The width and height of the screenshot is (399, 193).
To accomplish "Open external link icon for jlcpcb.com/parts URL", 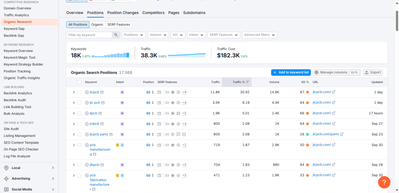I will coord(342,134).
